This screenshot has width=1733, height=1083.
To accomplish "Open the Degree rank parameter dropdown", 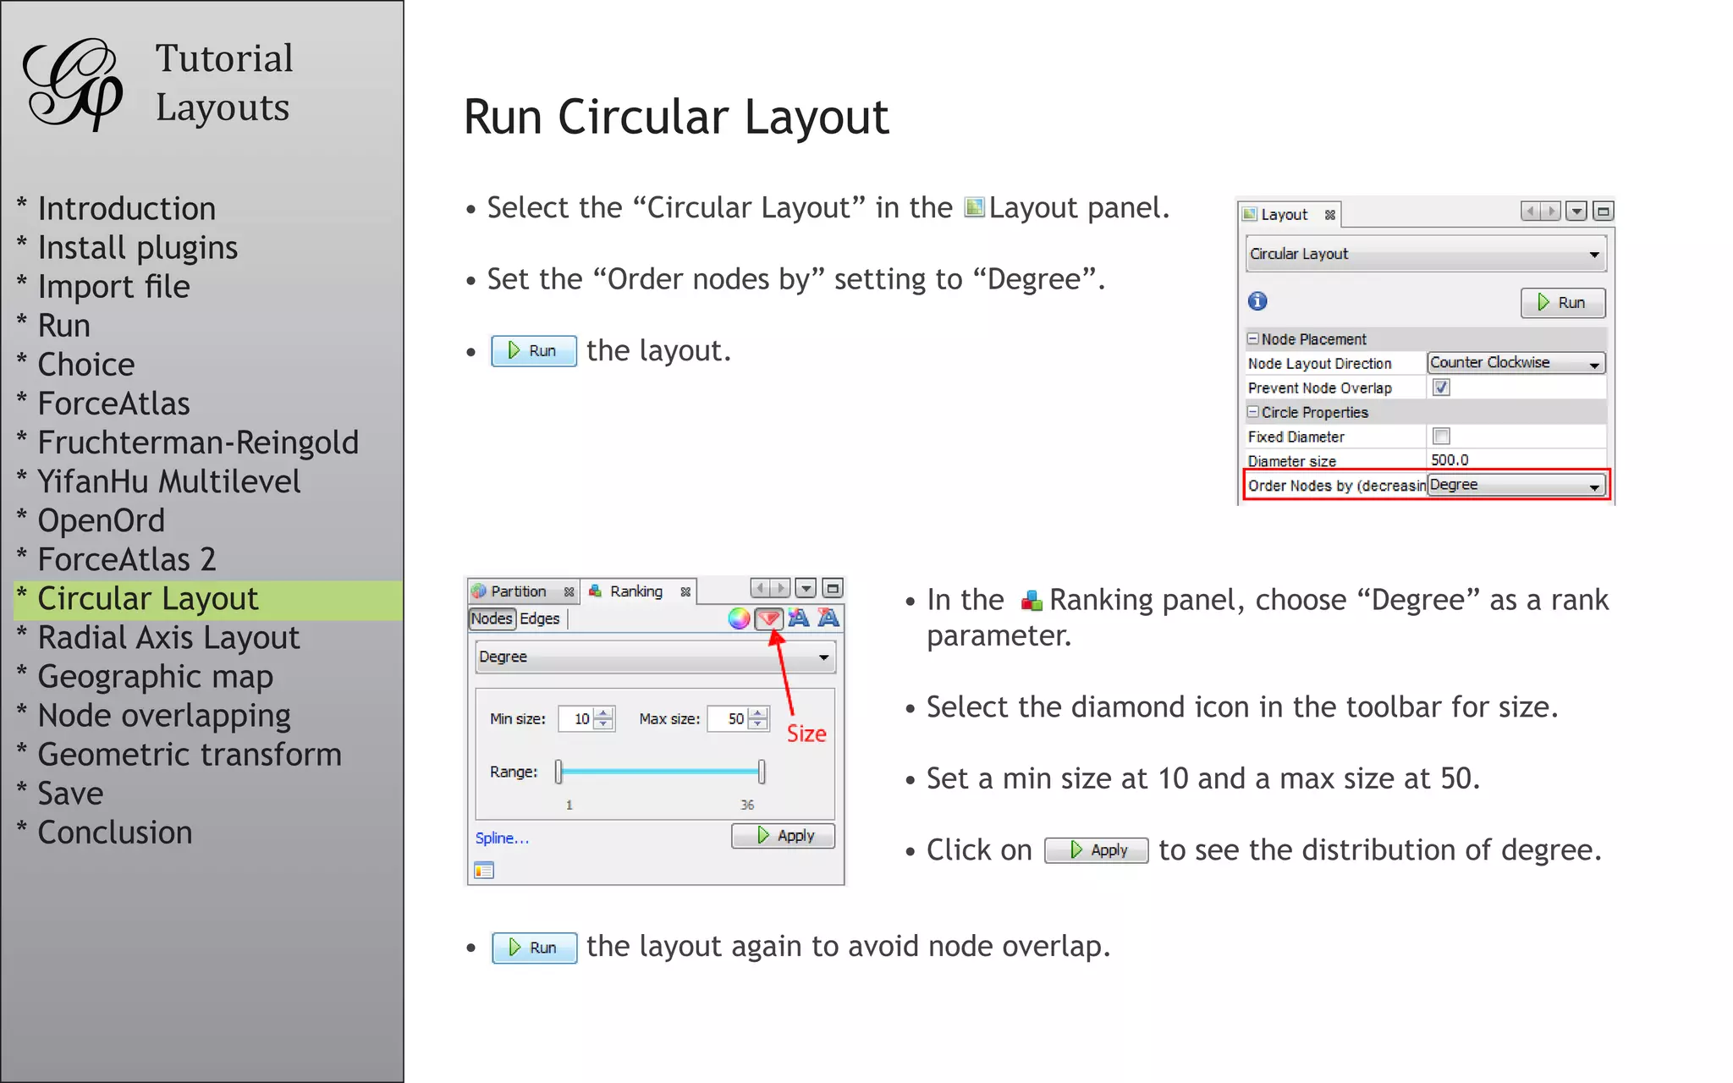I will (655, 657).
